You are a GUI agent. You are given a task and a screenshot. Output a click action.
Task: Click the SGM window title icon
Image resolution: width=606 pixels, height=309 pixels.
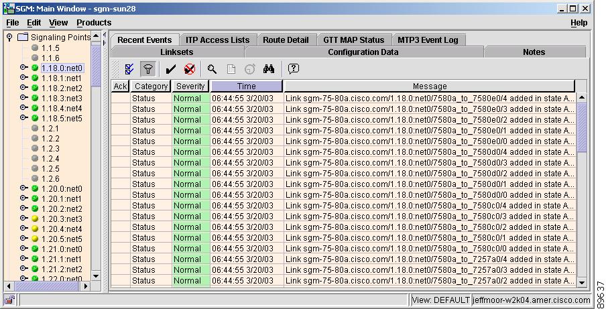click(9, 8)
